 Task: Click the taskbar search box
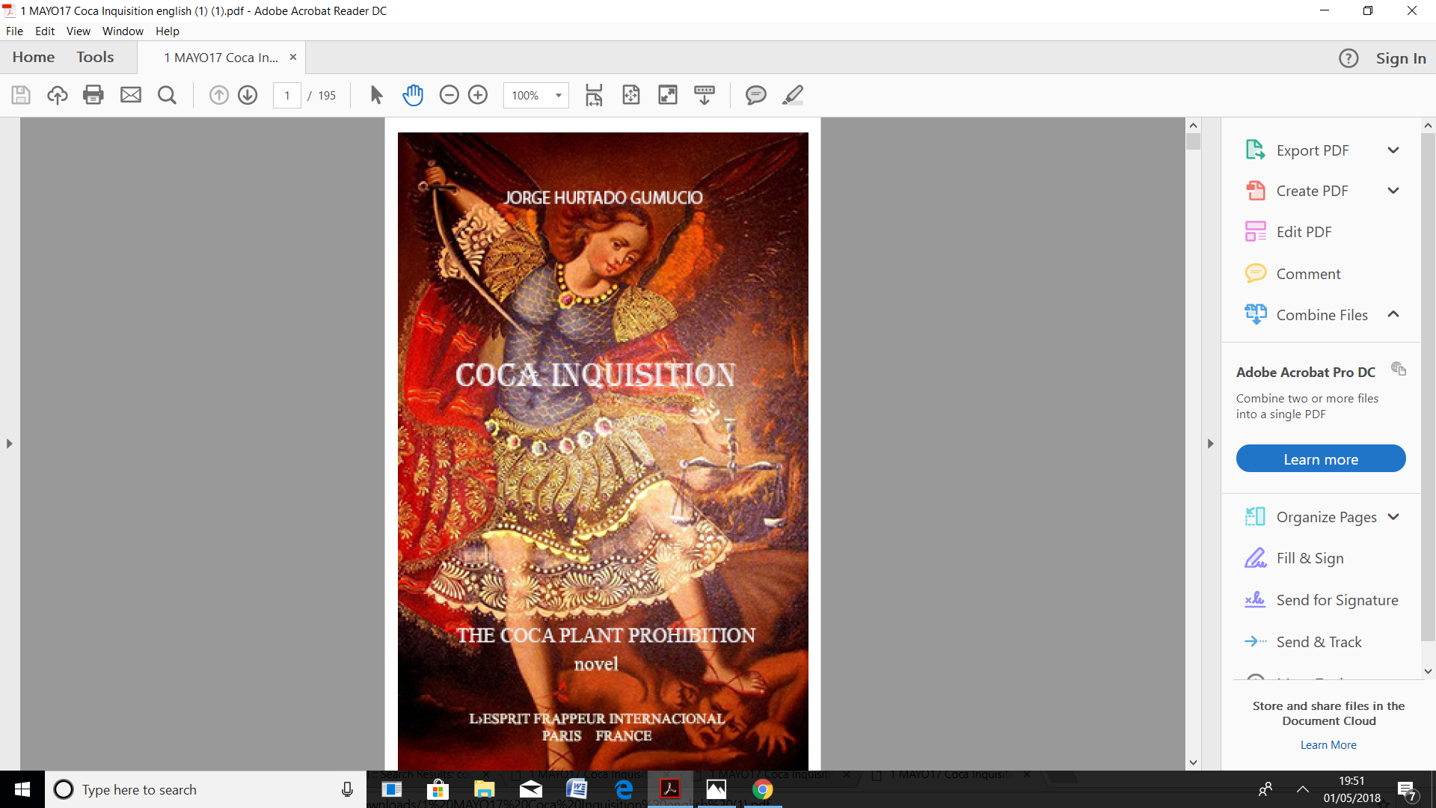tap(206, 789)
